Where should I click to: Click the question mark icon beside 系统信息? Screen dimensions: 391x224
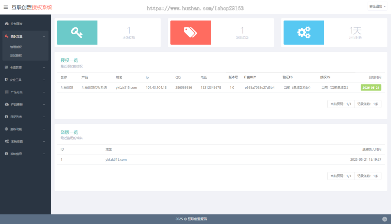7,154
